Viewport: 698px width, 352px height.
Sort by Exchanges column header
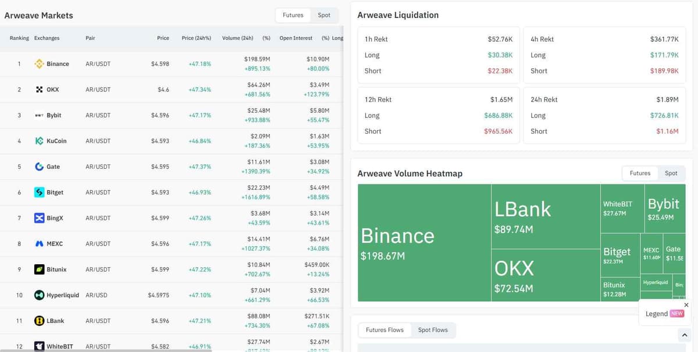(47, 38)
